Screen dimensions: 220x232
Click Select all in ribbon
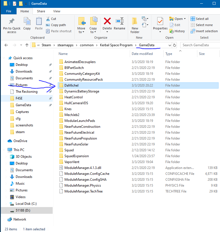(x=200, y=19)
